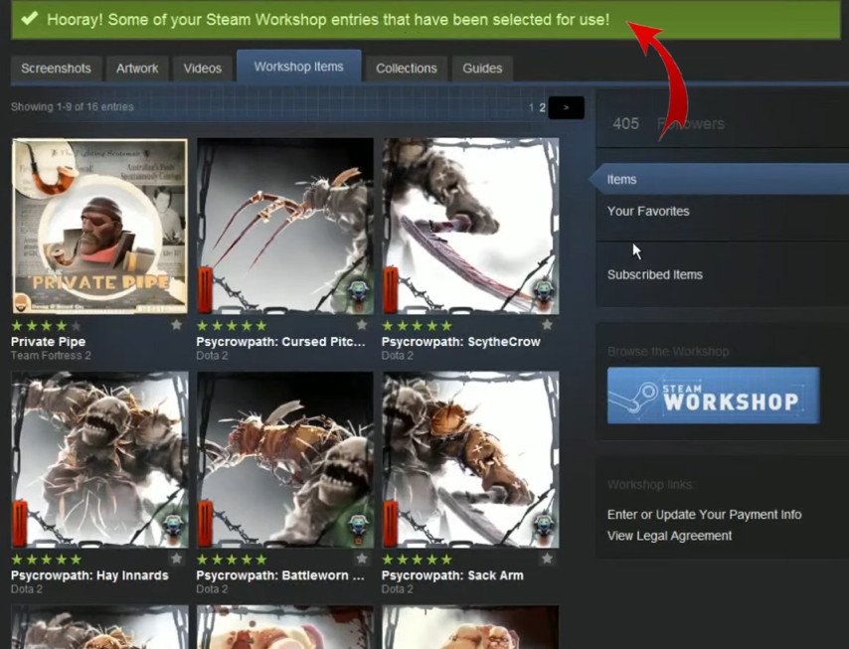Open Enter or Update Your Payment Info
This screenshot has width=849, height=649.
click(704, 515)
